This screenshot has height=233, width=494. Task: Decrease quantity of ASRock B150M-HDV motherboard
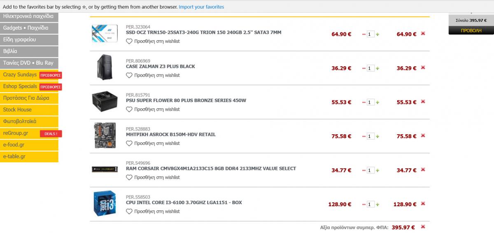tap(364, 136)
